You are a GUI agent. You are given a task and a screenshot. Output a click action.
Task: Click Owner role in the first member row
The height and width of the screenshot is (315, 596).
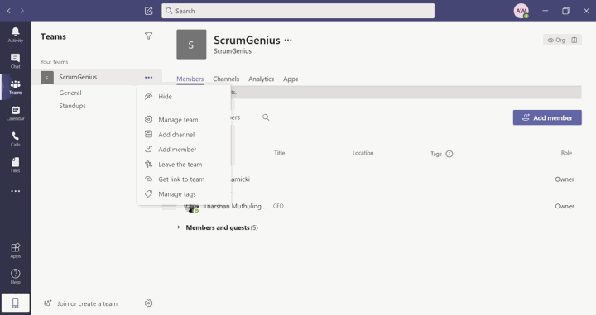pyautogui.click(x=565, y=179)
